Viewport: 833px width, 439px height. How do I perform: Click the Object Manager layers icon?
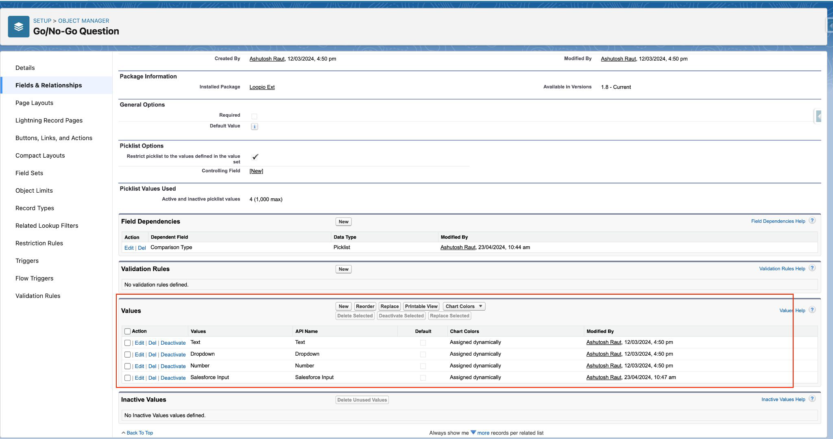click(19, 26)
